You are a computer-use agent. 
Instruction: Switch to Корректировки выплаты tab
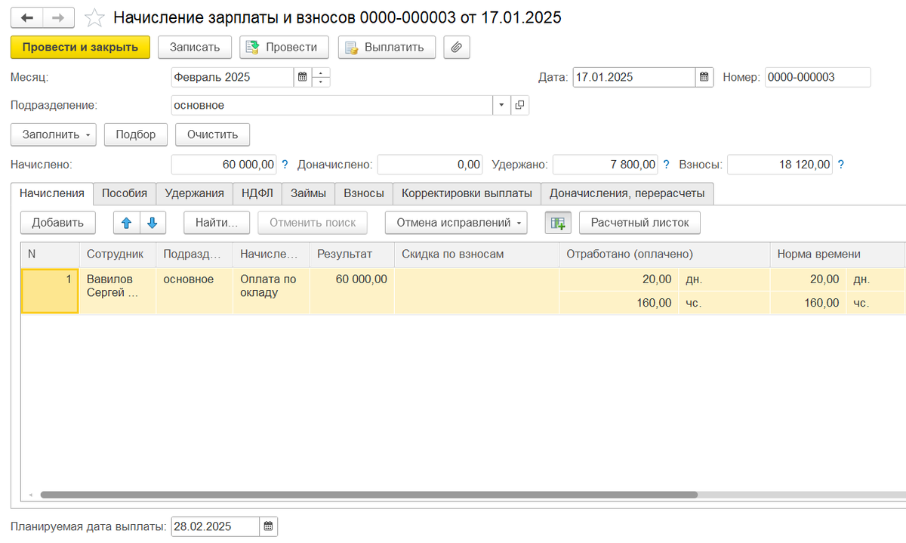coord(467,193)
